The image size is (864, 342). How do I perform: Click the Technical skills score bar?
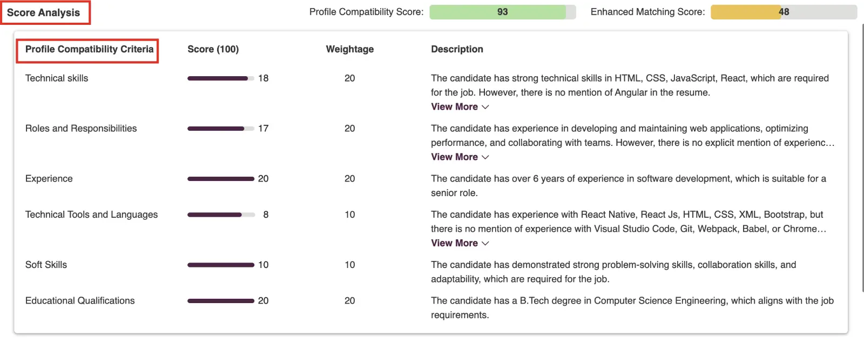221,78
